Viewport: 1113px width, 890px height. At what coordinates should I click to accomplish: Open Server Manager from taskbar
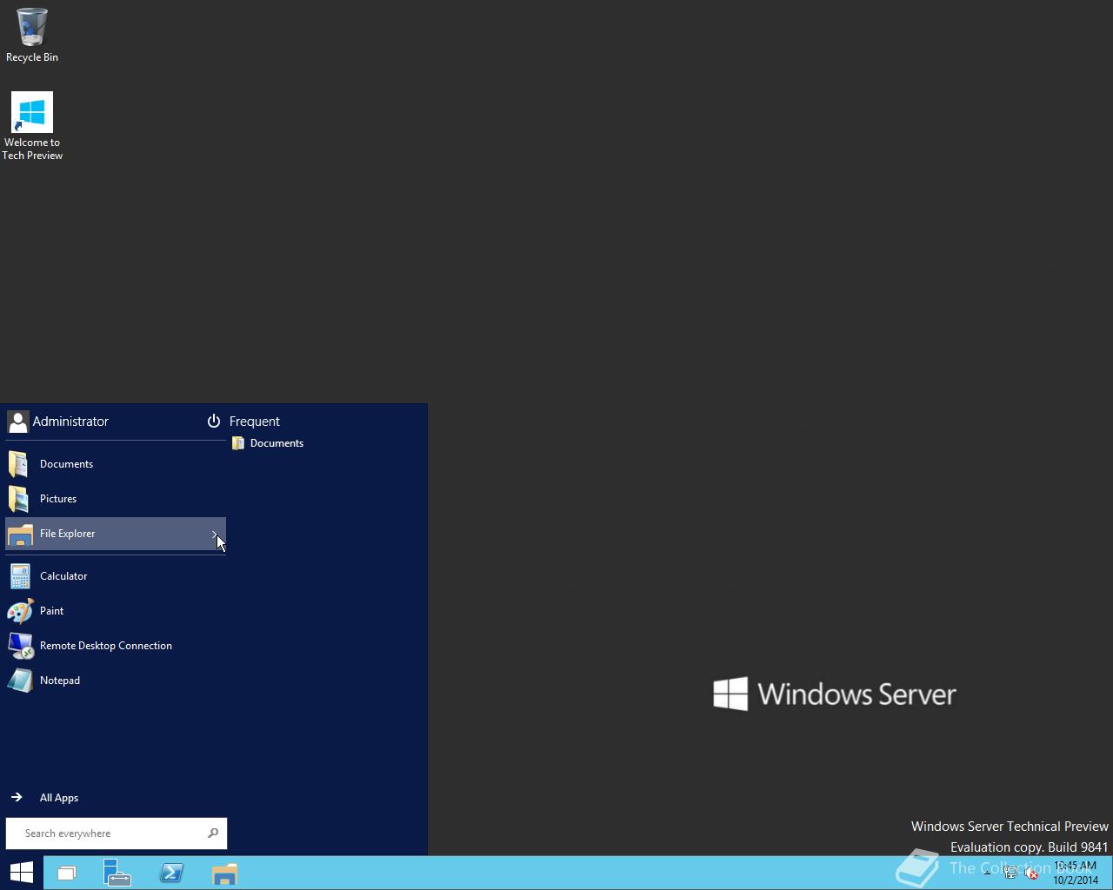[117, 873]
